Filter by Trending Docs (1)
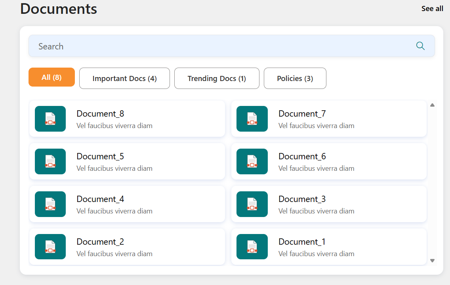Image resolution: width=450 pixels, height=285 pixels. click(217, 78)
